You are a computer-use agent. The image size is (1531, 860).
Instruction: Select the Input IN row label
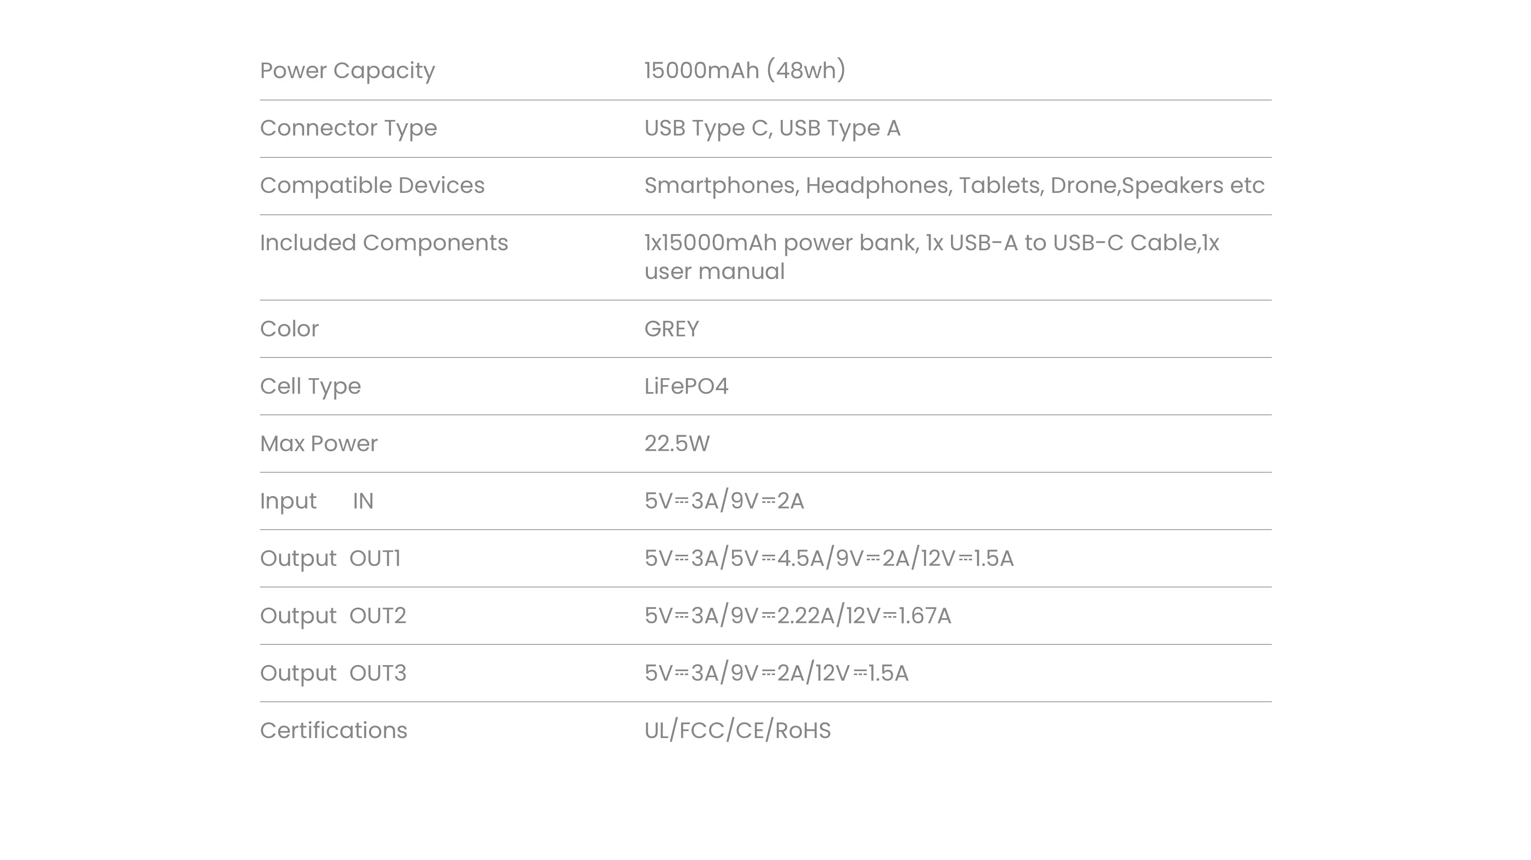[317, 501]
